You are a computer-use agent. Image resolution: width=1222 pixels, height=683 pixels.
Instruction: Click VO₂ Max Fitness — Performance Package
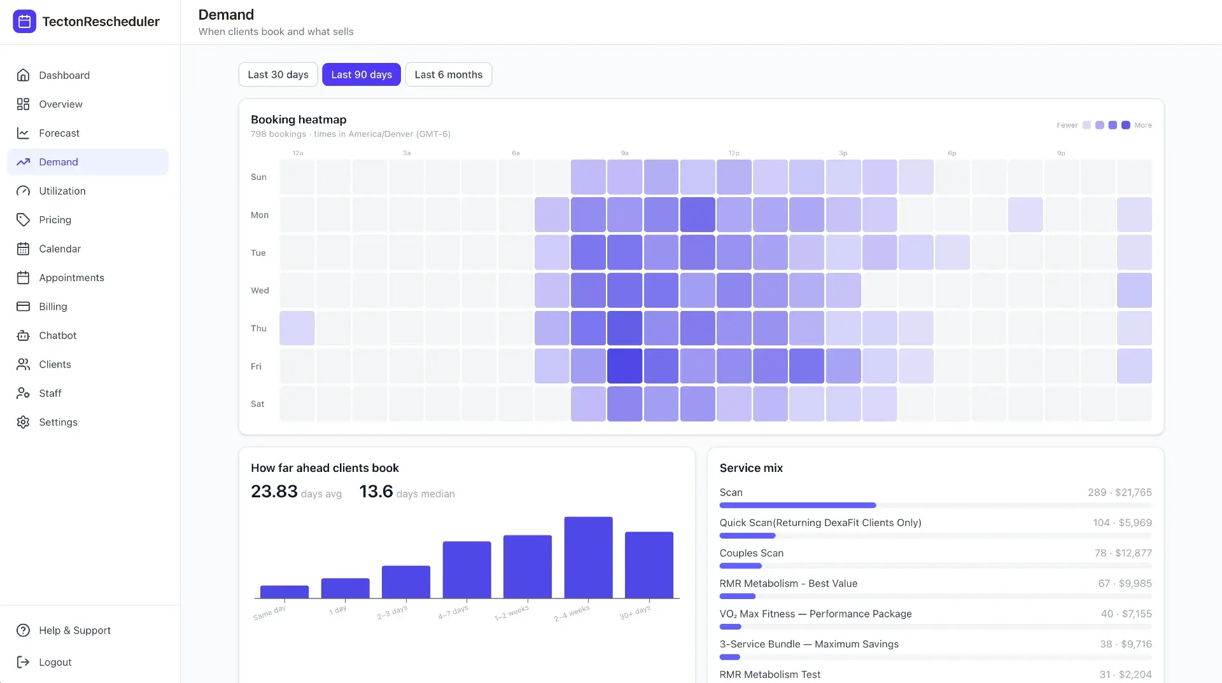816,614
